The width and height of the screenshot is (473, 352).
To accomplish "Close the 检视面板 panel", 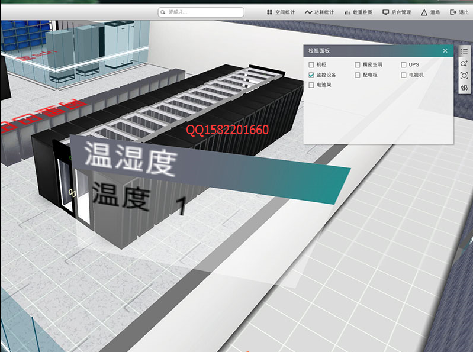I will click(445, 51).
